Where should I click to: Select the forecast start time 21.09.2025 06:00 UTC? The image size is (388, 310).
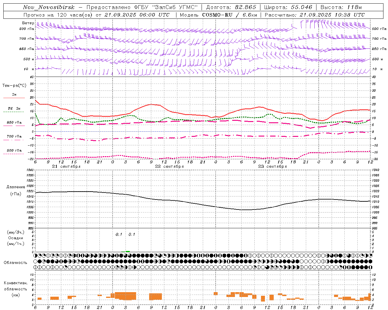(x=137, y=15)
